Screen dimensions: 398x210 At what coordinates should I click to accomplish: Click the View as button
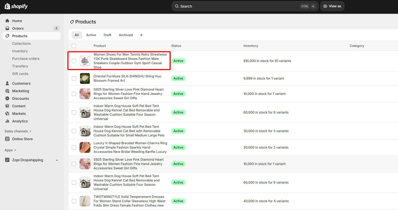(x=332, y=6)
